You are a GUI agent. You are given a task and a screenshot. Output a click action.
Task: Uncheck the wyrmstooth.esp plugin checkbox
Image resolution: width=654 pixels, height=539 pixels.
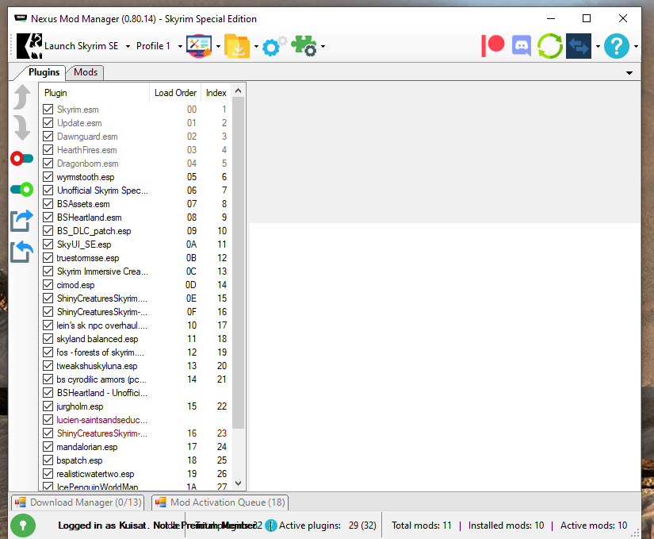(x=48, y=177)
